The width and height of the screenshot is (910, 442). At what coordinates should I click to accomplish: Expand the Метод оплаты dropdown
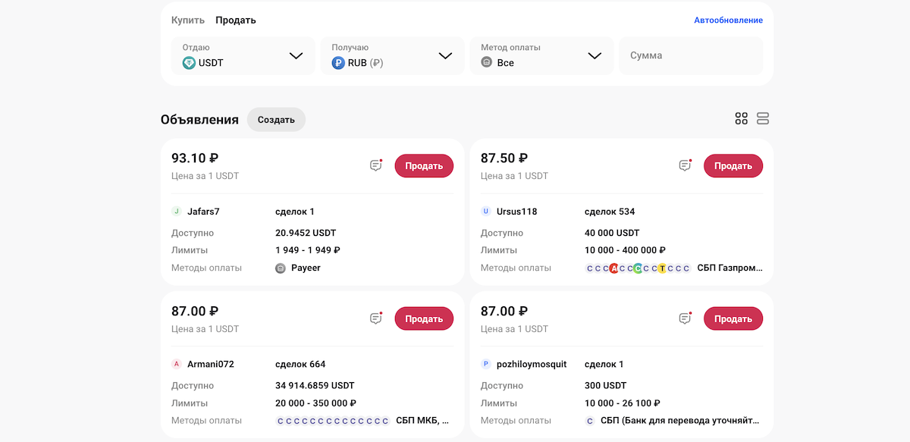coord(595,55)
